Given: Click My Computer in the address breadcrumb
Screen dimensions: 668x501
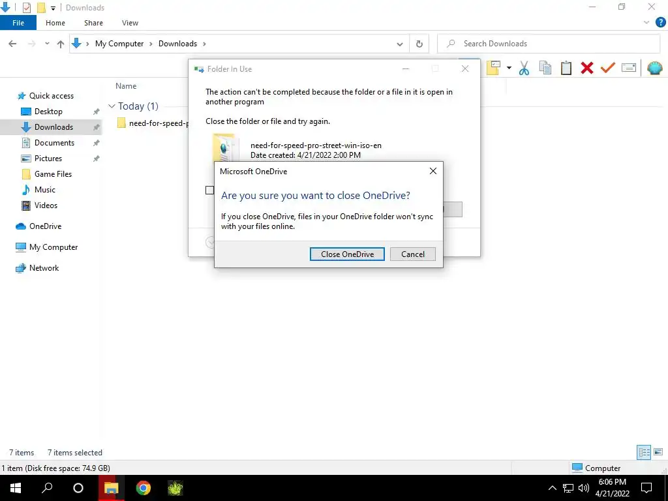Looking at the screenshot, I should coord(119,44).
